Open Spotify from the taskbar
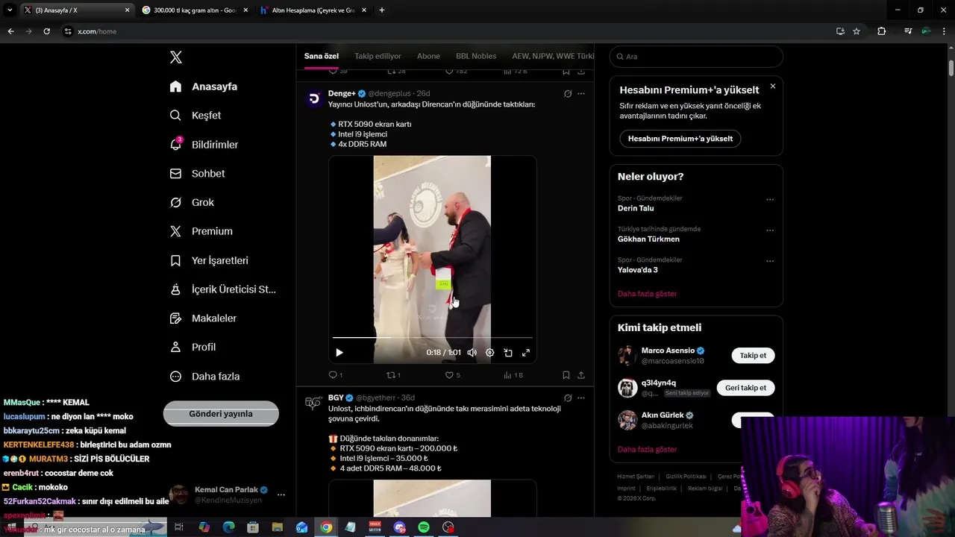Viewport: 955px width, 537px height. 424,527
